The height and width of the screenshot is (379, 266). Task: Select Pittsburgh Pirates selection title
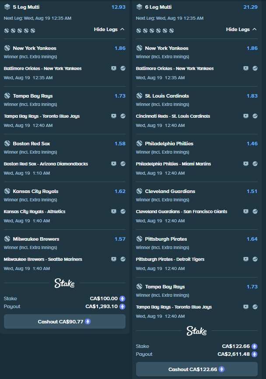166,239
